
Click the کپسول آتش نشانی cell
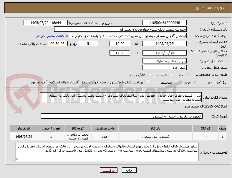click(155, 137)
